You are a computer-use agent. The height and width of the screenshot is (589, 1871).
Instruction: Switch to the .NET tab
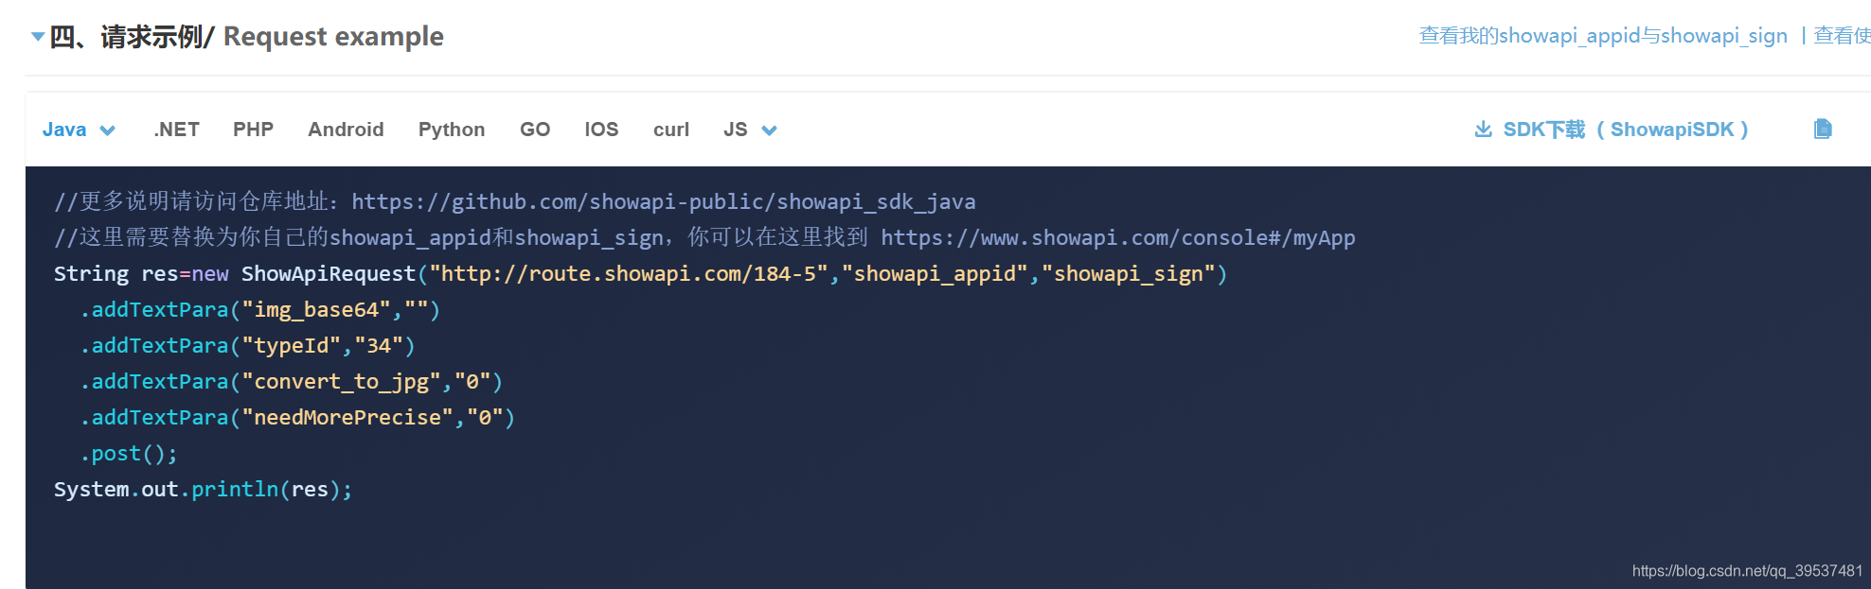(176, 130)
